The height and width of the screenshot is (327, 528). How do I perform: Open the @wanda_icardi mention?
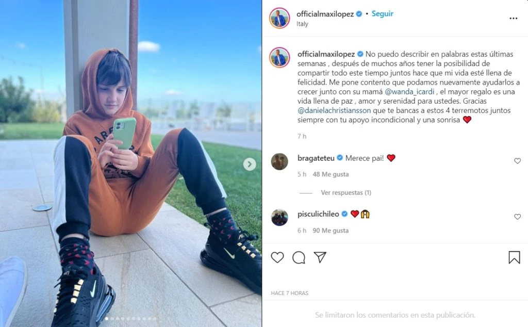pos(409,92)
